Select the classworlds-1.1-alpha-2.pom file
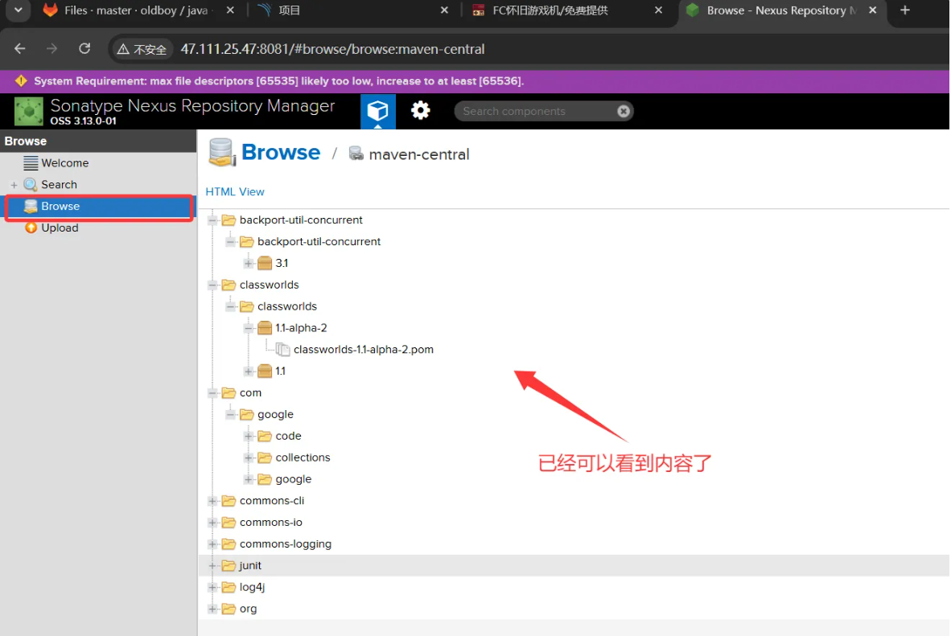The height and width of the screenshot is (636, 951). tap(364, 350)
